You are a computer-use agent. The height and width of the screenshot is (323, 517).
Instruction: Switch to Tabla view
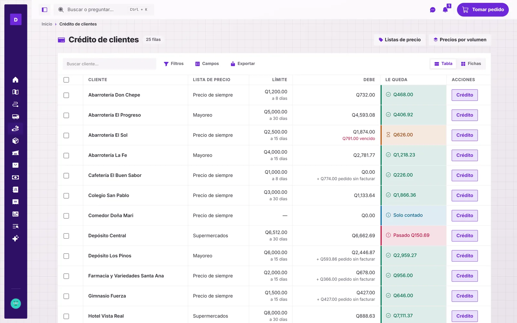[x=443, y=64]
